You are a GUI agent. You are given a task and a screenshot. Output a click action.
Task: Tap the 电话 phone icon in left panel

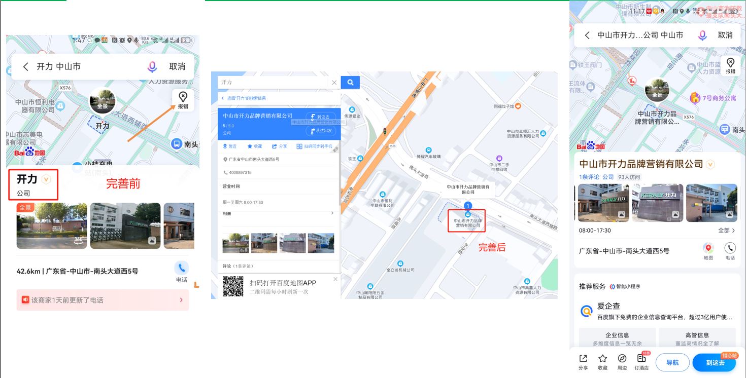point(181,269)
